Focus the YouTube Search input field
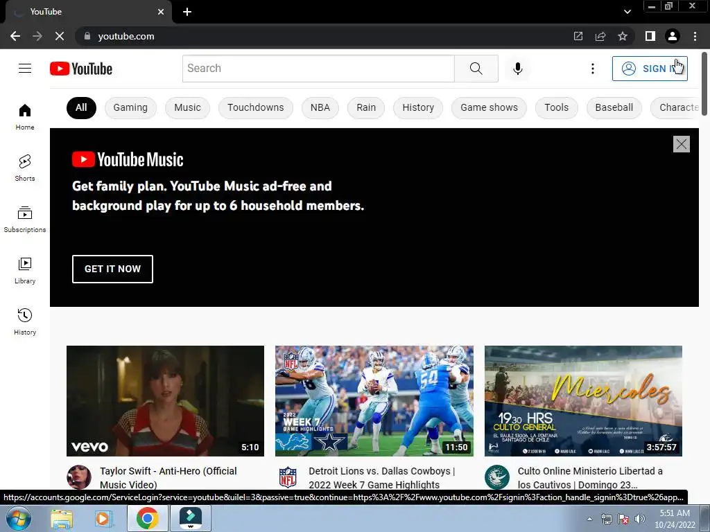 318,69
